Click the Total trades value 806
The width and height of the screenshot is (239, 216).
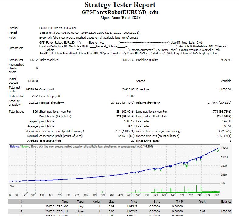[35, 112]
